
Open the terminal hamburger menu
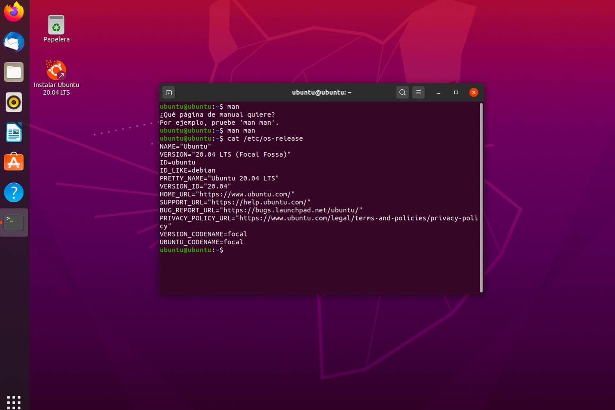coord(418,92)
